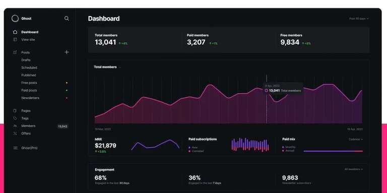Click the View site icon

pos(15,39)
